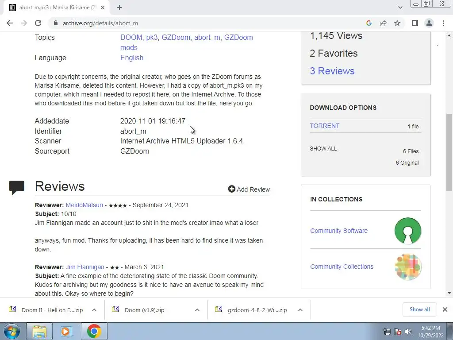Click the 6 Files count
This screenshot has width=453, height=340.
(411, 151)
